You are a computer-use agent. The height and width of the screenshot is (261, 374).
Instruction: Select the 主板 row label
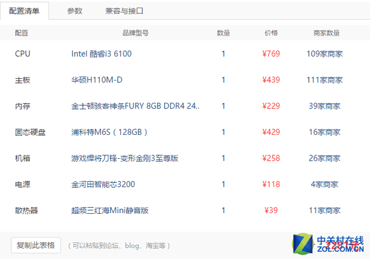tap(23, 80)
